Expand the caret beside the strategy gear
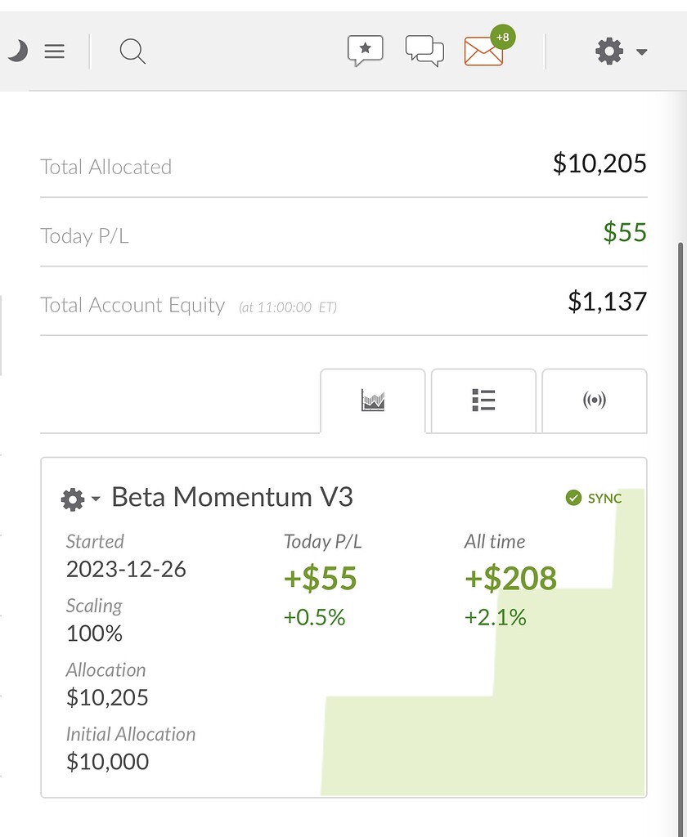The width and height of the screenshot is (687, 837). click(96, 499)
